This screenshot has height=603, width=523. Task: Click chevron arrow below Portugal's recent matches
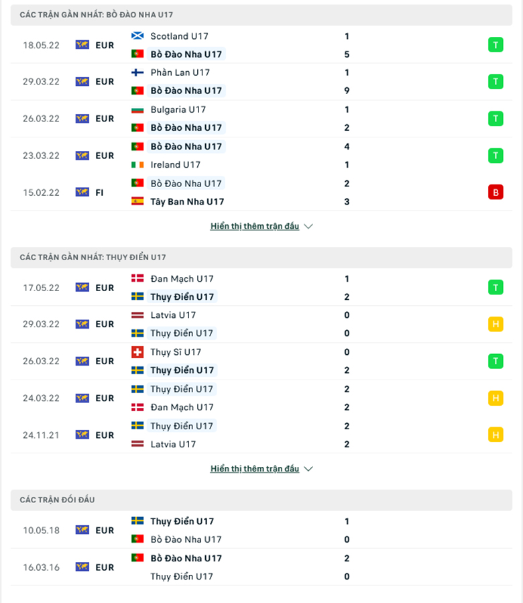308,226
